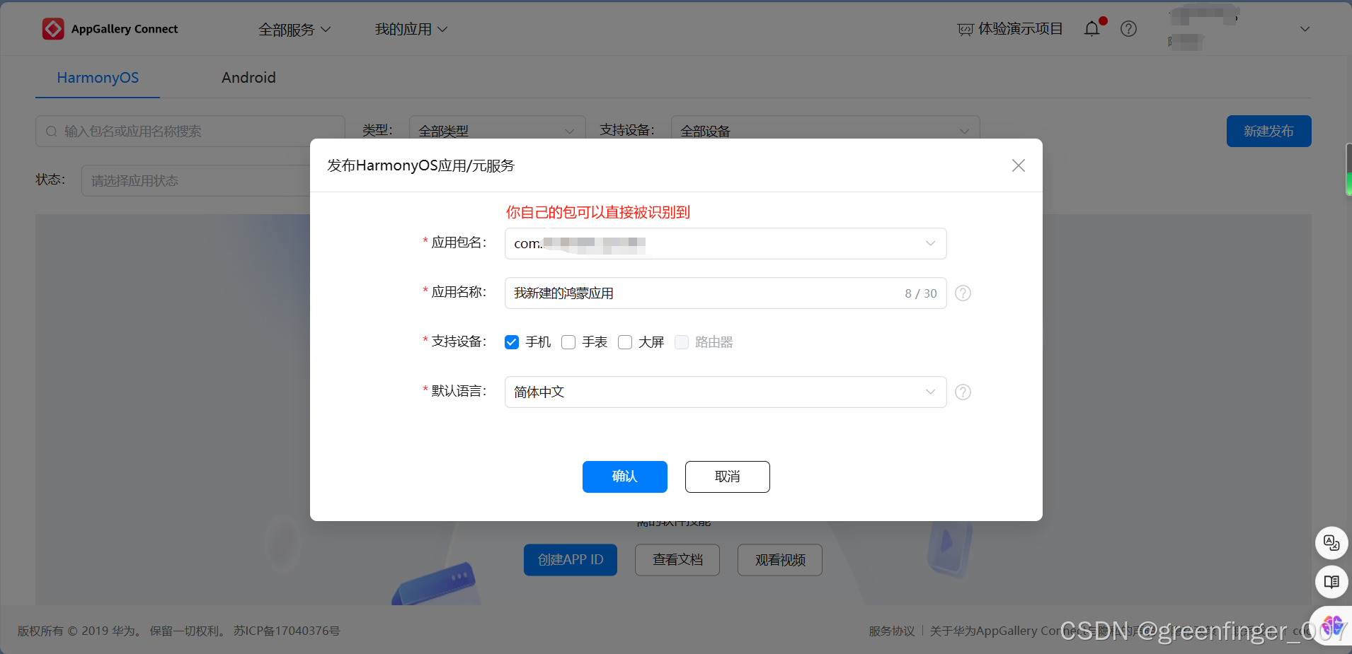This screenshot has height=654, width=1352.
Task: Toggle the 手机 device checkbox
Action: click(512, 342)
